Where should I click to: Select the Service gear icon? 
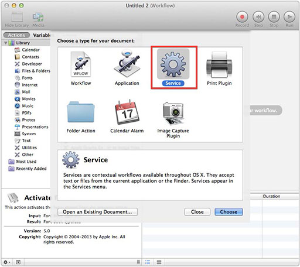(173, 64)
